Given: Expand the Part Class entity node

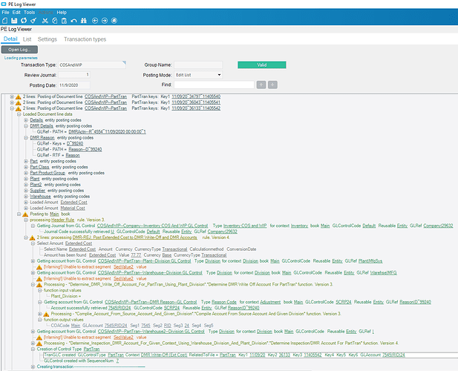Looking at the screenshot, I should [26, 167].
